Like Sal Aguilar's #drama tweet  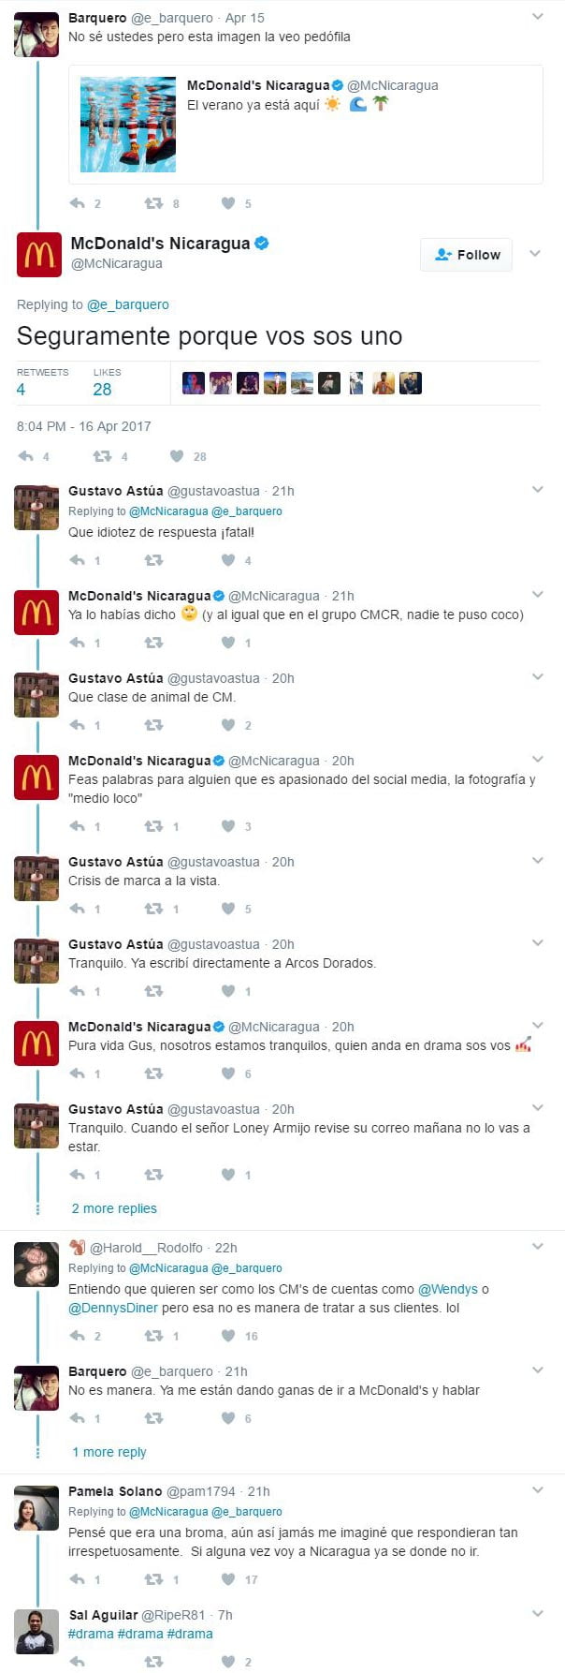pyautogui.click(x=227, y=1662)
